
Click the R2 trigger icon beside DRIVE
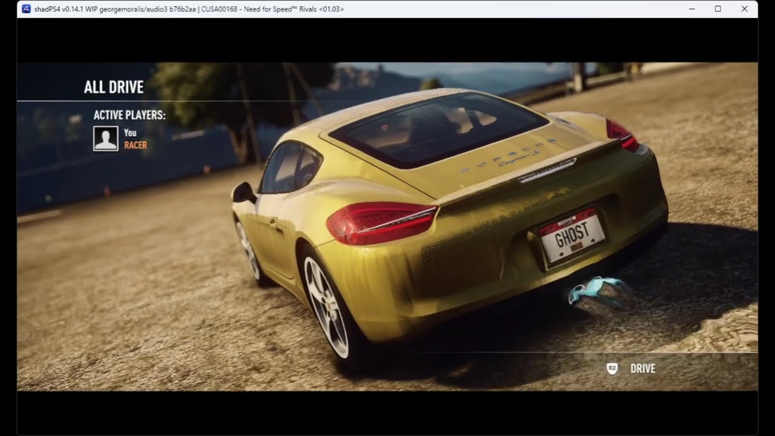pos(612,368)
